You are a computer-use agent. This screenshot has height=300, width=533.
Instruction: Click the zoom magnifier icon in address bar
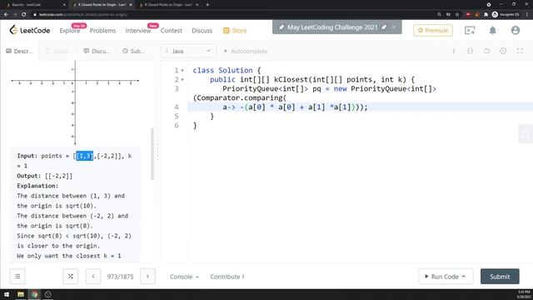click(x=439, y=14)
